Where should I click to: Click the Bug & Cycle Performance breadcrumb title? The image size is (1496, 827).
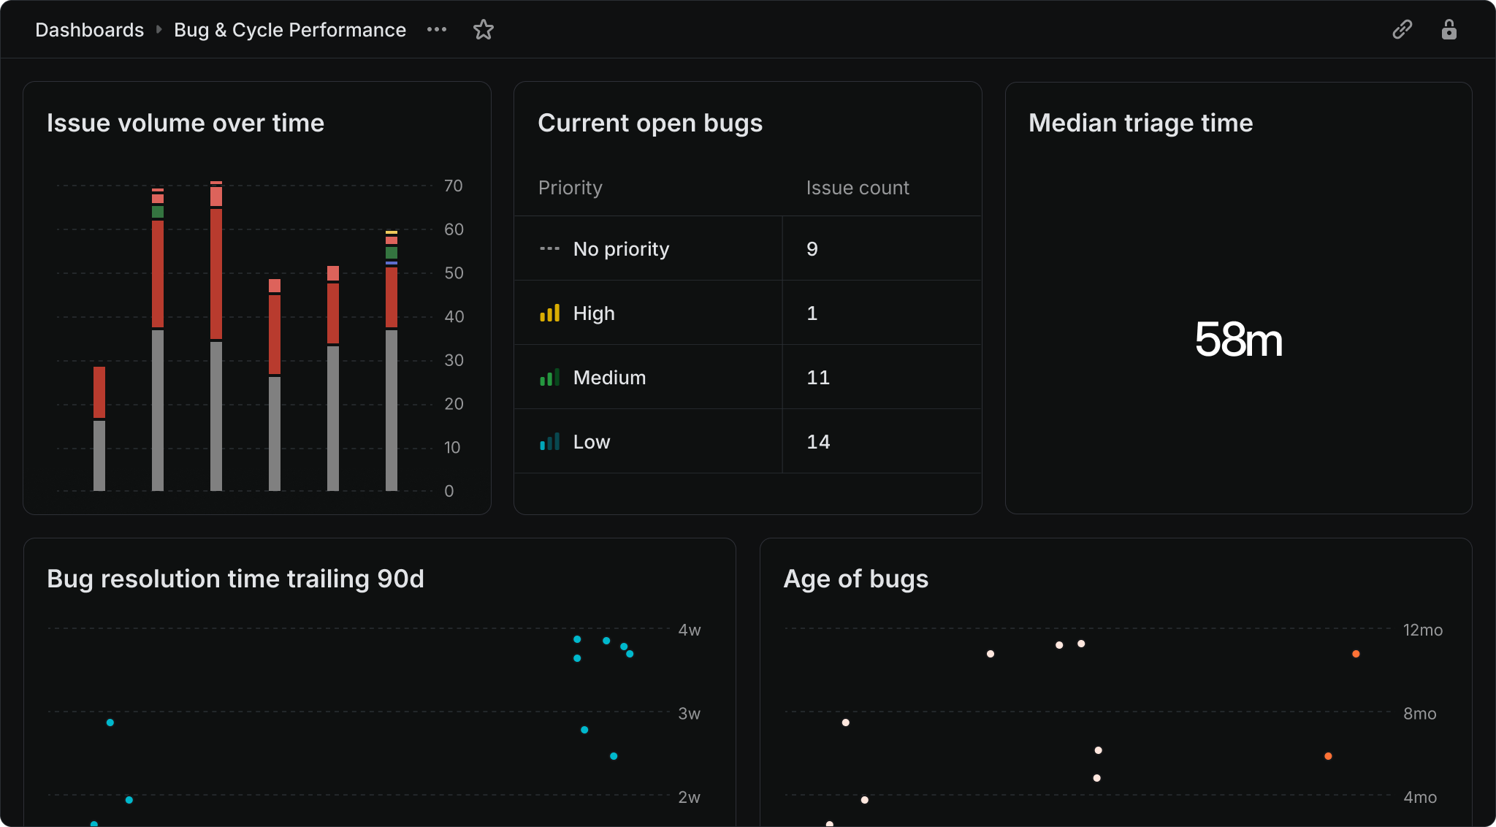click(x=289, y=30)
